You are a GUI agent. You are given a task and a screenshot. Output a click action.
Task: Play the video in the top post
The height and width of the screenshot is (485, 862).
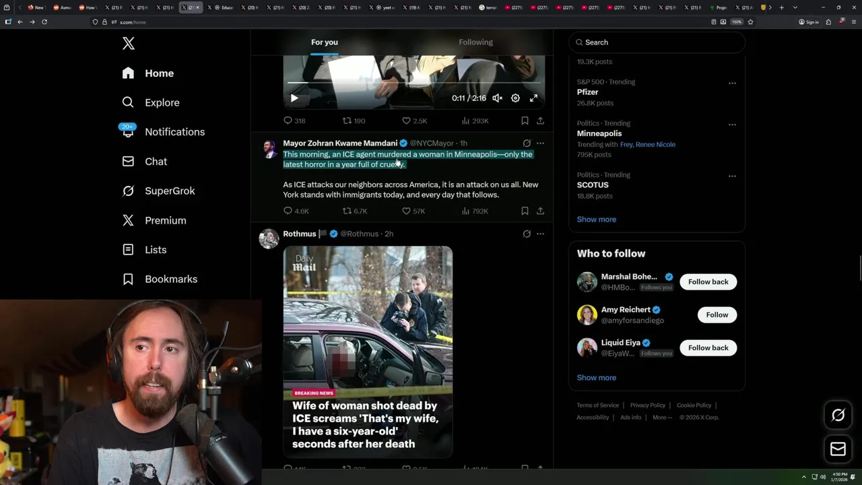294,98
